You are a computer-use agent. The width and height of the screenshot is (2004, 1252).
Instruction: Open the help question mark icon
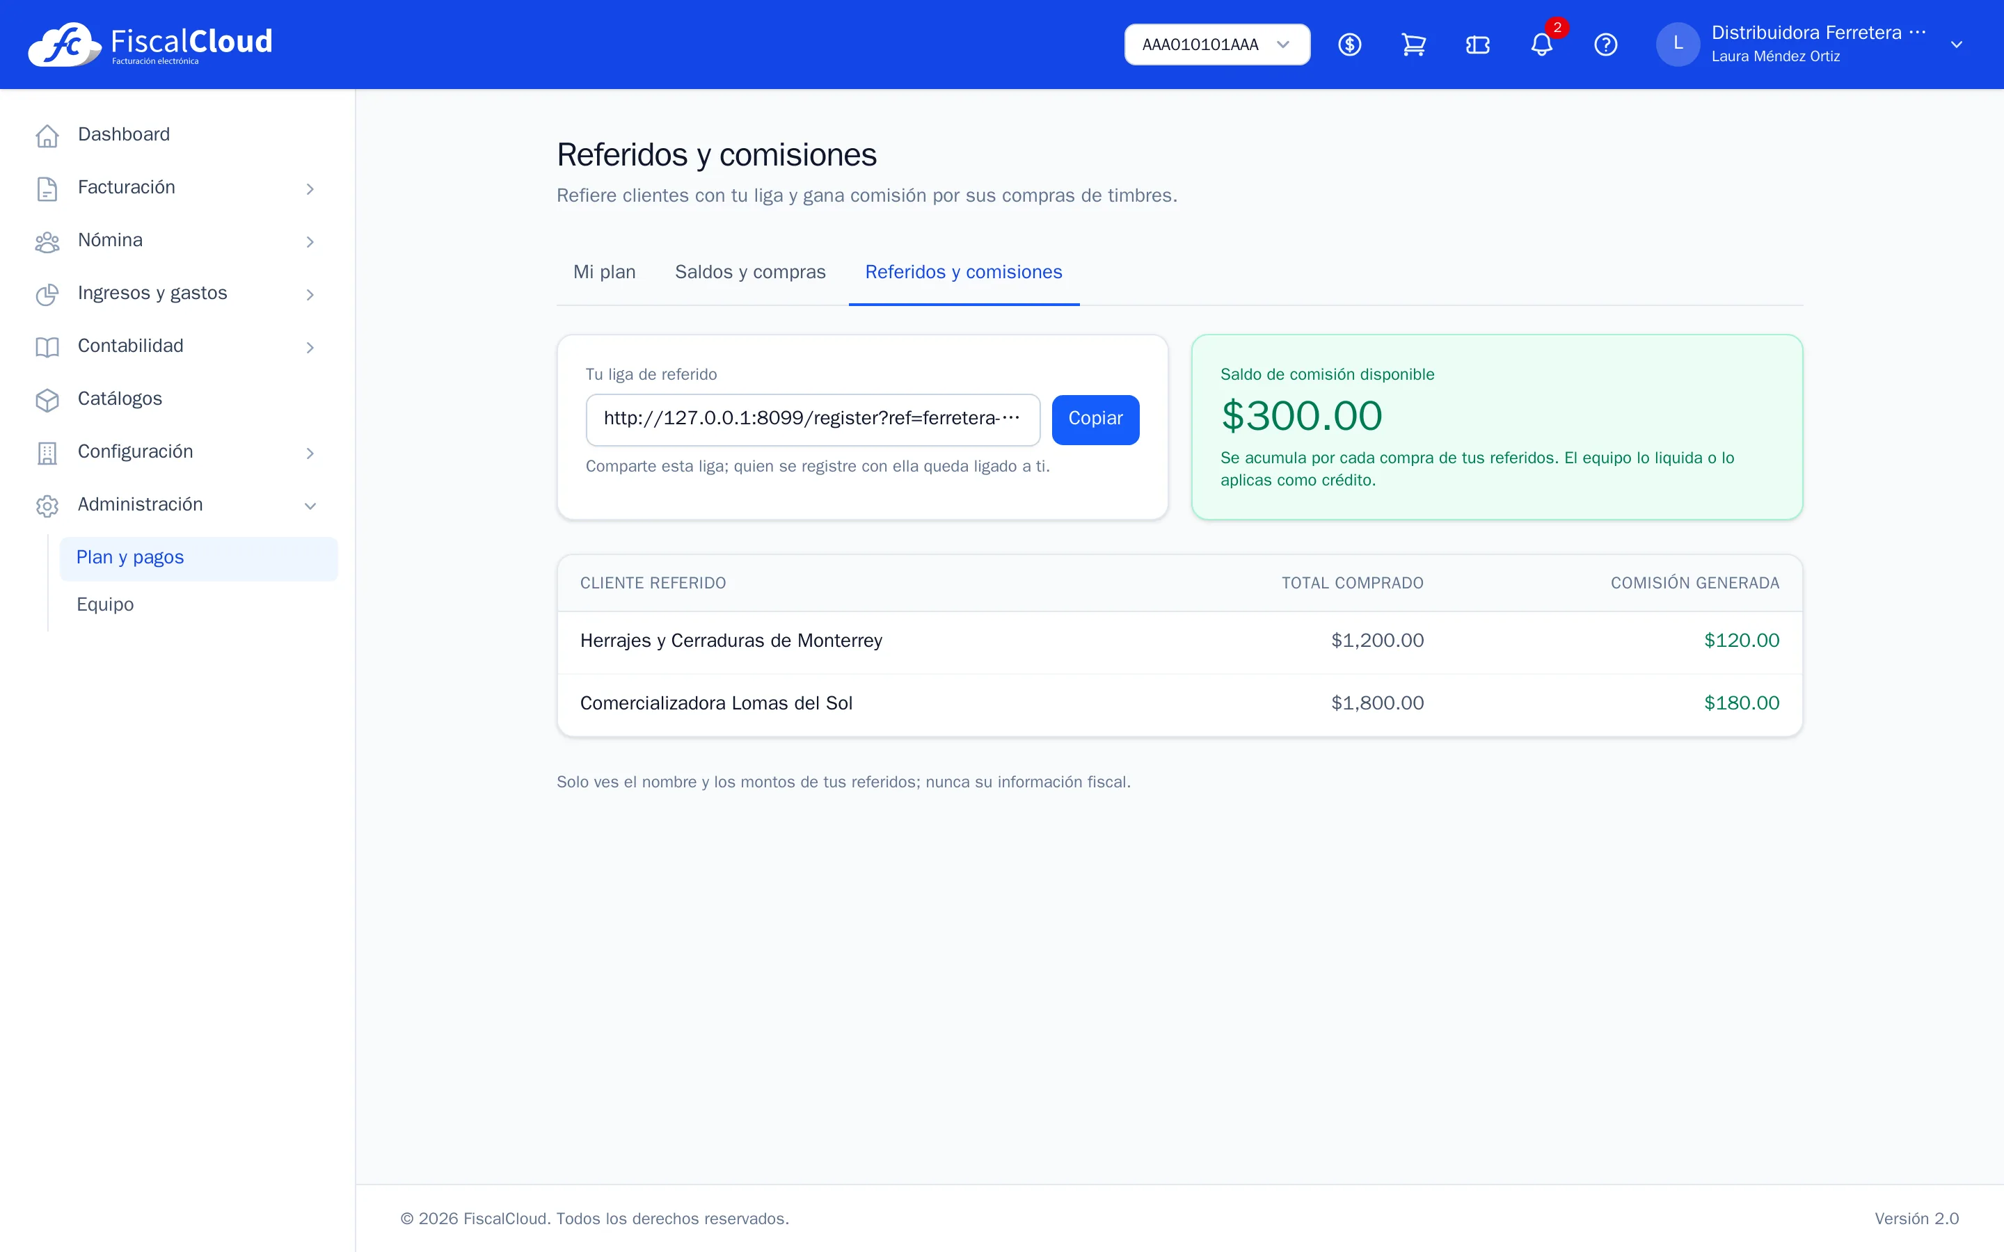(x=1606, y=45)
